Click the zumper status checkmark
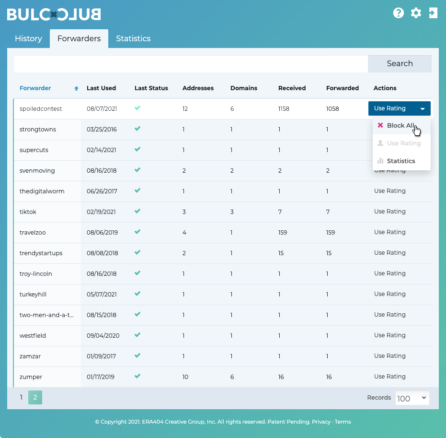Viewport: 446px width, 438px height. click(137, 376)
